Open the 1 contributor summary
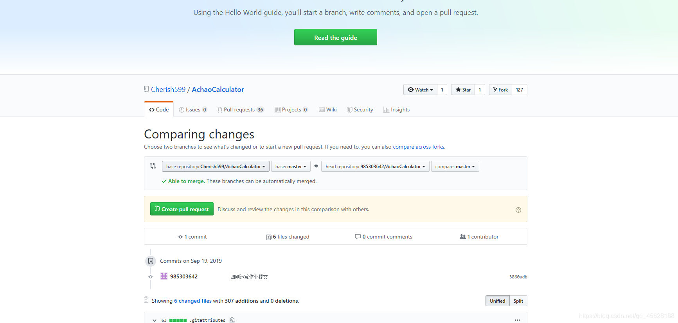The width and height of the screenshot is (678, 323). click(479, 237)
